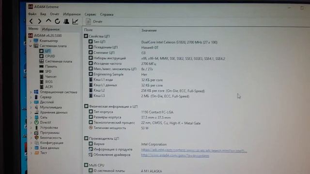Select Чипсет item in the tree
The height and width of the screenshot is (174, 310).
pyautogui.click(x=51, y=76)
